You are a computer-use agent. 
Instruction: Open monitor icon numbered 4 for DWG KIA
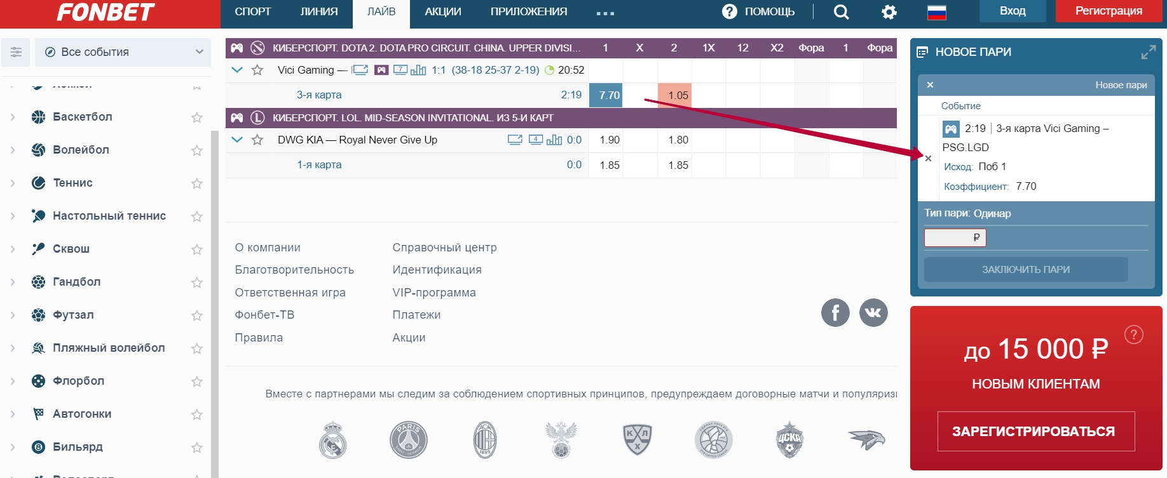pyautogui.click(x=536, y=140)
